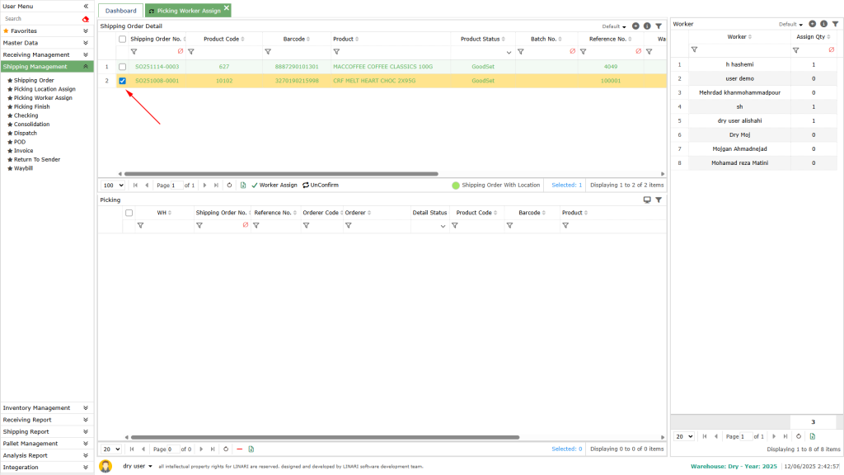Screen dimensions: 844x475
Task: Click the red minus icon in Picking pager
Action: (239, 449)
